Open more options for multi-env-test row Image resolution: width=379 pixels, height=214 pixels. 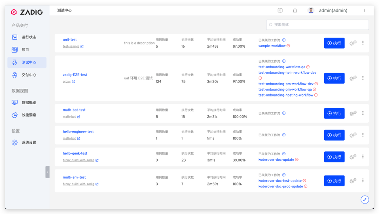click(363, 180)
